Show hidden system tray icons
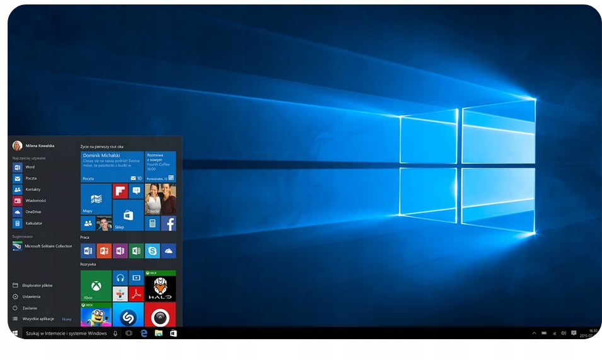The width and height of the screenshot is (602, 360). point(534,333)
